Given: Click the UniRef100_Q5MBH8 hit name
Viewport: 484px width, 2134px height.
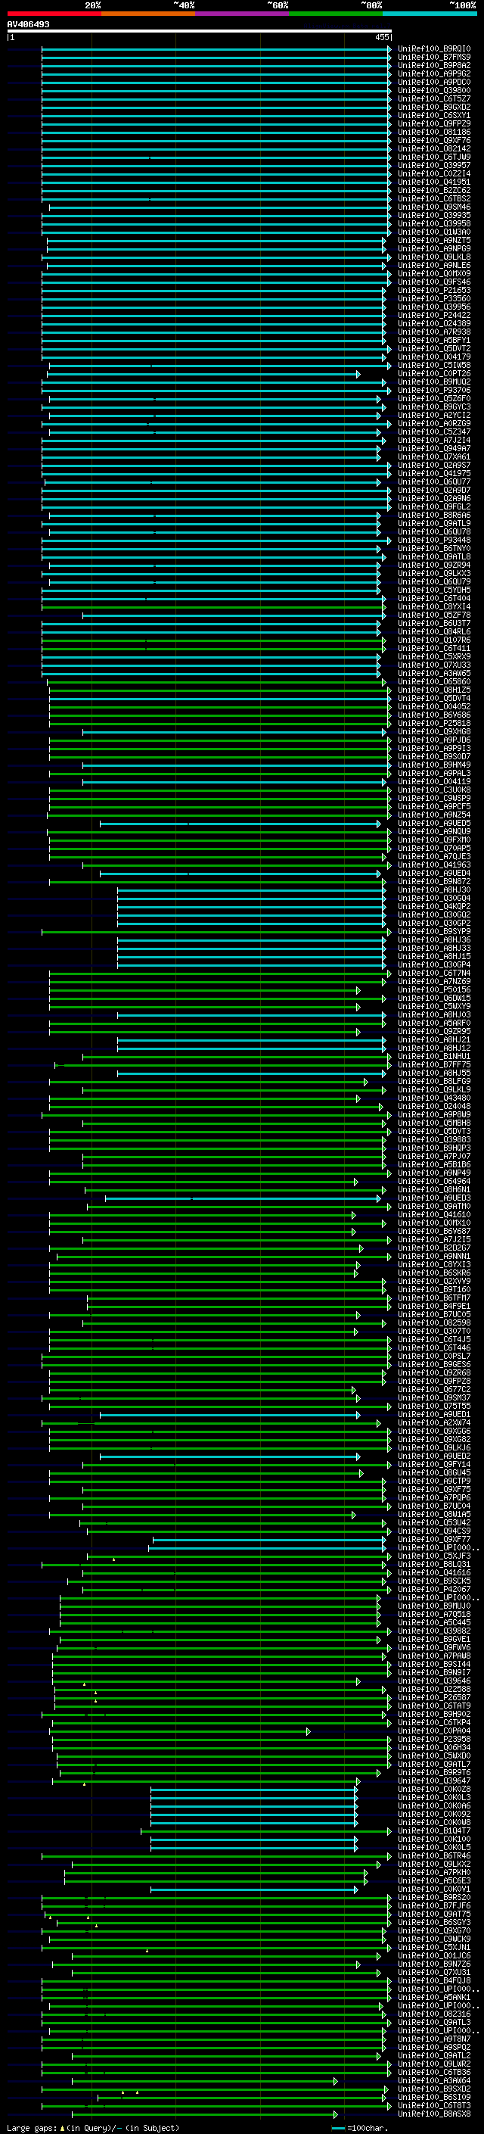Looking at the screenshot, I should click(434, 1123).
